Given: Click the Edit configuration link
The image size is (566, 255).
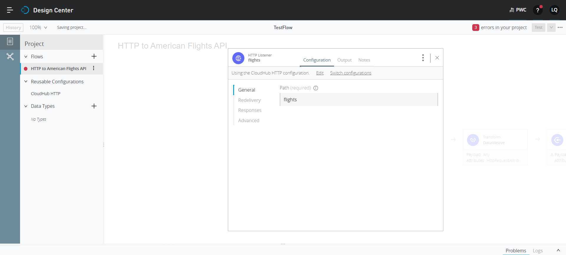Looking at the screenshot, I should (x=320, y=73).
